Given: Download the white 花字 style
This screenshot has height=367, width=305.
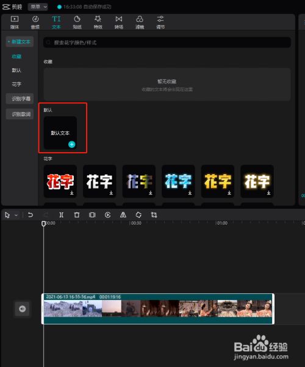Looking at the screenshot, I should coord(111,192).
